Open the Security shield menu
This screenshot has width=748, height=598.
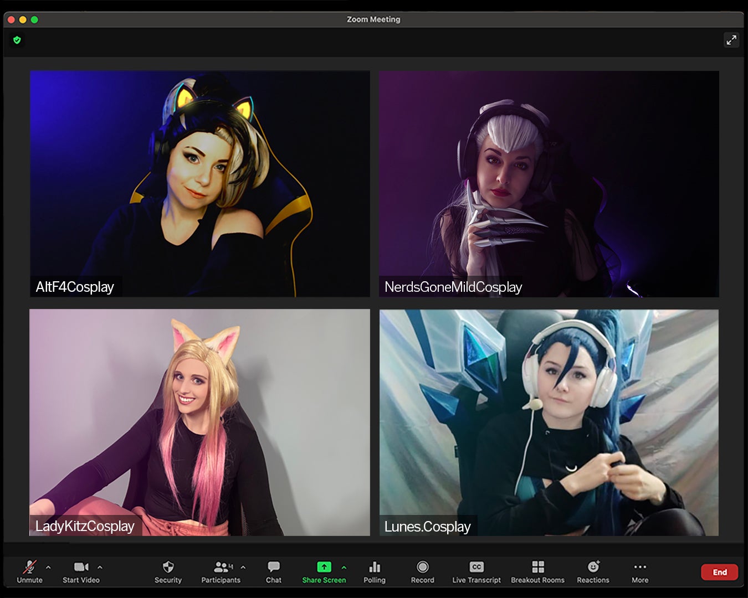click(x=168, y=570)
